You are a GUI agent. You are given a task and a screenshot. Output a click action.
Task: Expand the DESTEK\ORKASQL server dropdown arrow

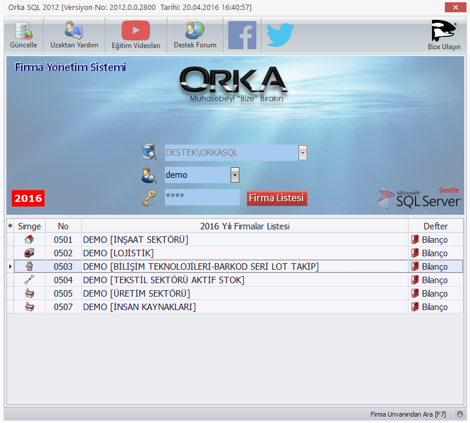click(303, 153)
